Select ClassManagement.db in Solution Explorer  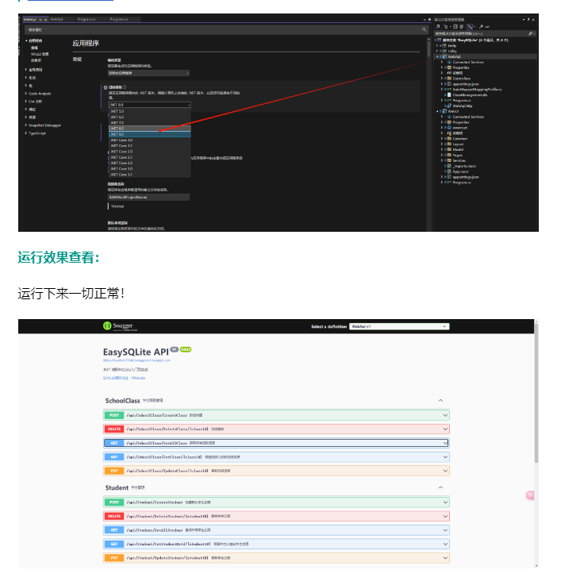[470, 94]
